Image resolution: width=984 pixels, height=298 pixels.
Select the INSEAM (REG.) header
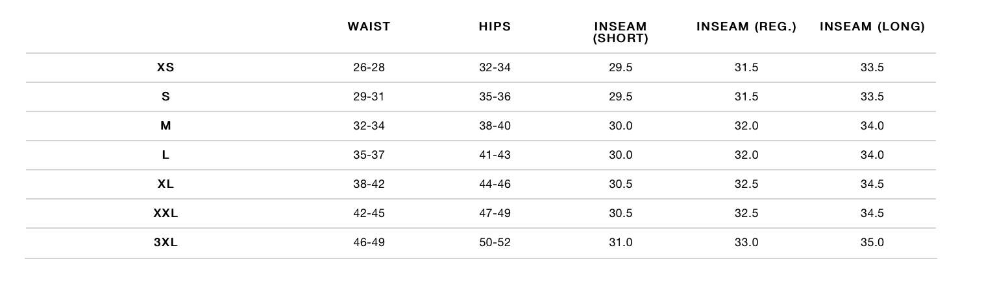tap(746, 27)
